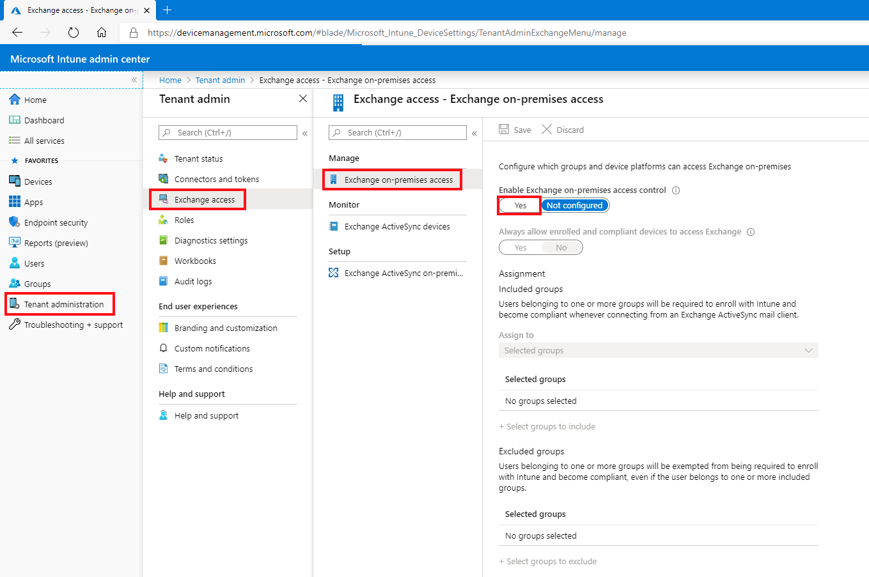Image resolution: width=869 pixels, height=577 pixels.
Task: Click the 'Assignment' heading
Action: (522, 273)
